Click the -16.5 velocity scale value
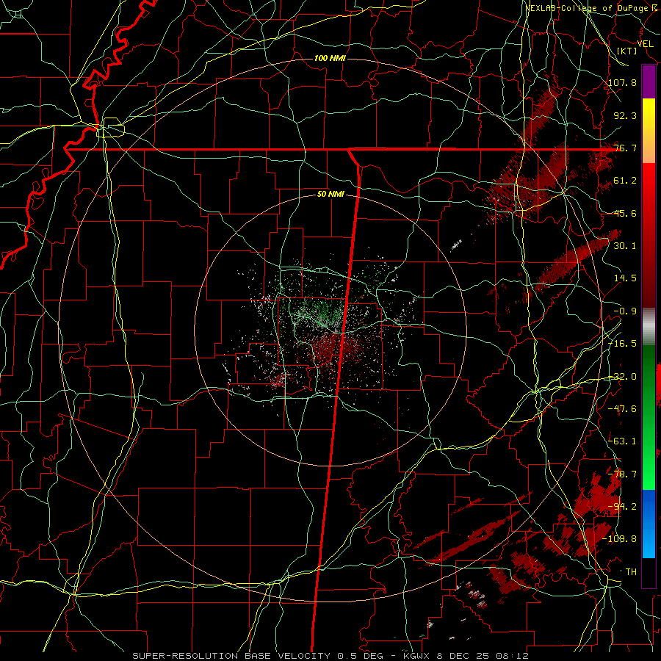 click(x=622, y=344)
